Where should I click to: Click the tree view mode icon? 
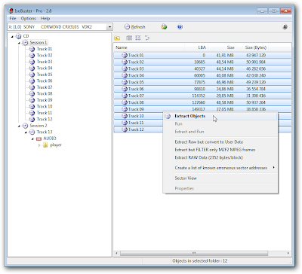[147, 38]
